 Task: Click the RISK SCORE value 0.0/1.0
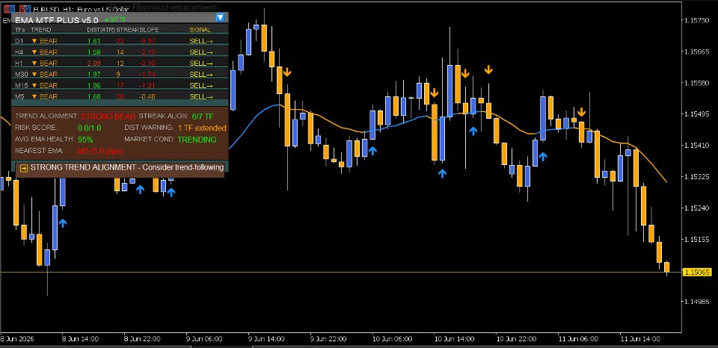[90, 128]
